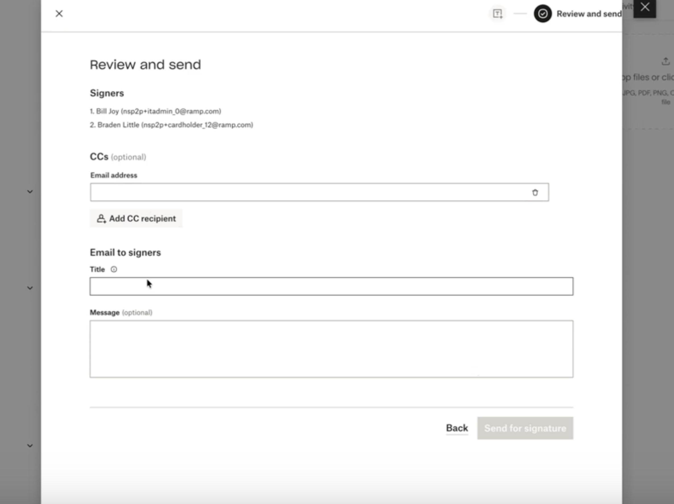The height and width of the screenshot is (504, 674).
Task: Select signer Bill Joy entry
Action: (x=155, y=111)
